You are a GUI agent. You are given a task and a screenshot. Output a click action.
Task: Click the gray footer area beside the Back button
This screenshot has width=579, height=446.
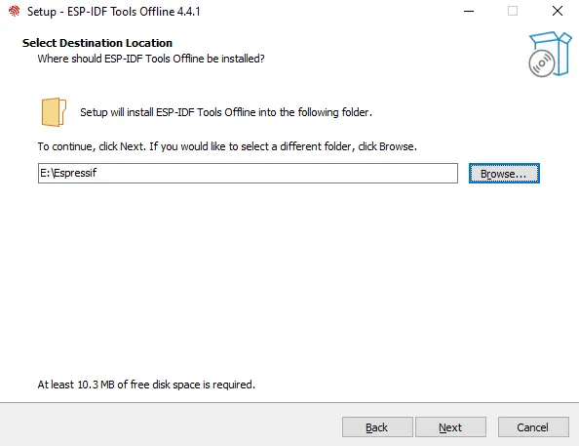pyautogui.click(x=170, y=426)
